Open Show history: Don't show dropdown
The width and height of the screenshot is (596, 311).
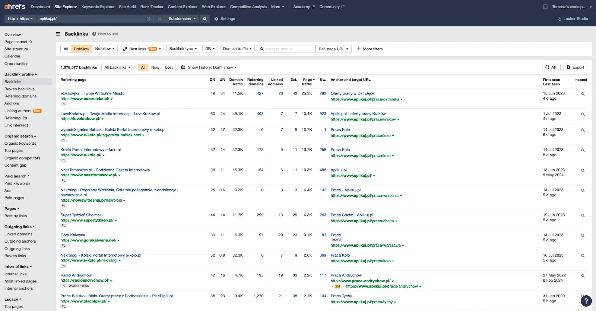209,67
